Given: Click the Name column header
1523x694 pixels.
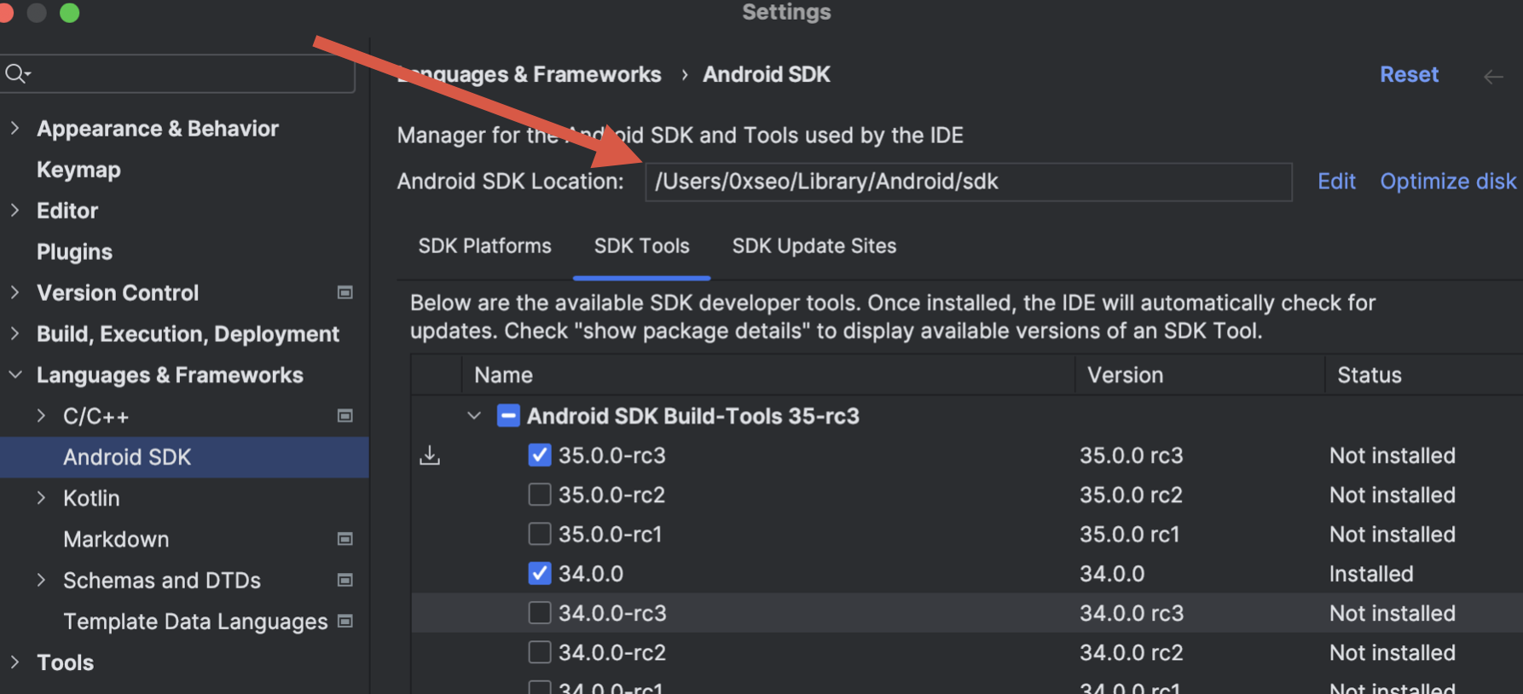Looking at the screenshot, I should click(x=503, y=375).
